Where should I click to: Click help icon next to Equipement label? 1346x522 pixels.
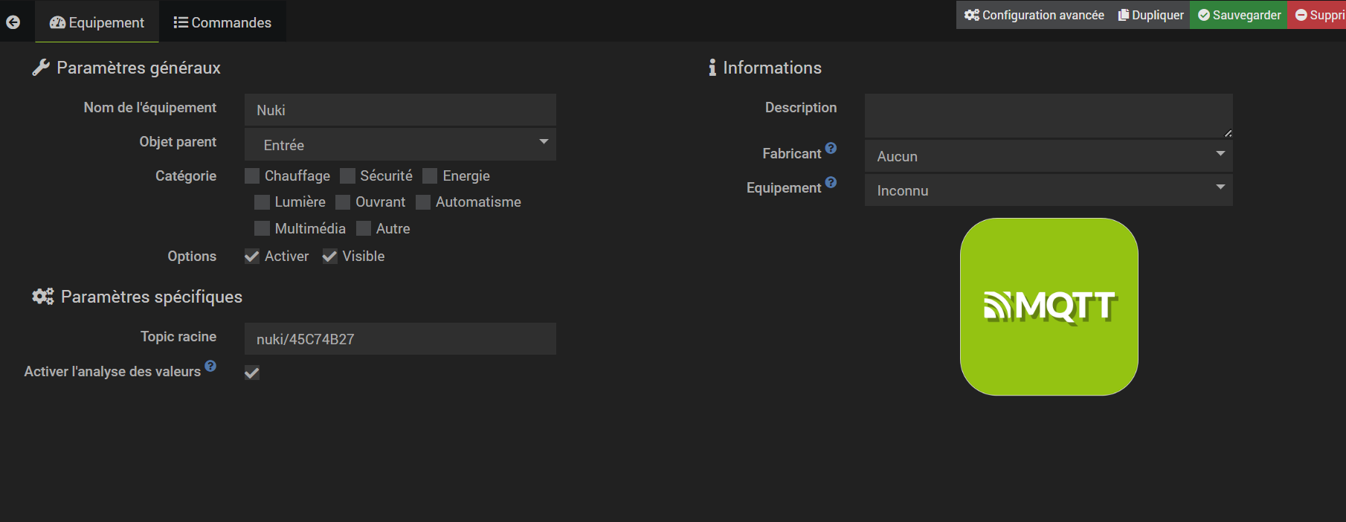[x=831, y=182]
